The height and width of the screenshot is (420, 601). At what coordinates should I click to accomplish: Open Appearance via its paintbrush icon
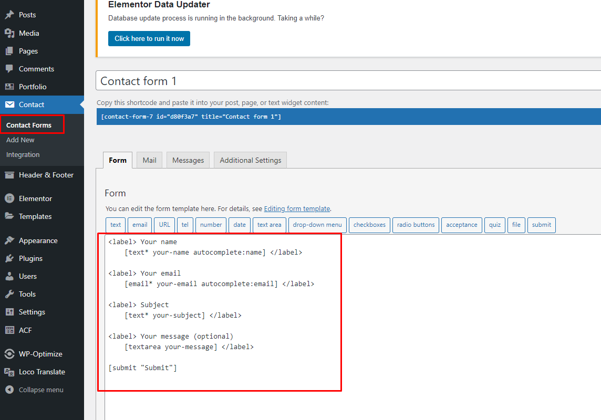(x=9, y=240)
